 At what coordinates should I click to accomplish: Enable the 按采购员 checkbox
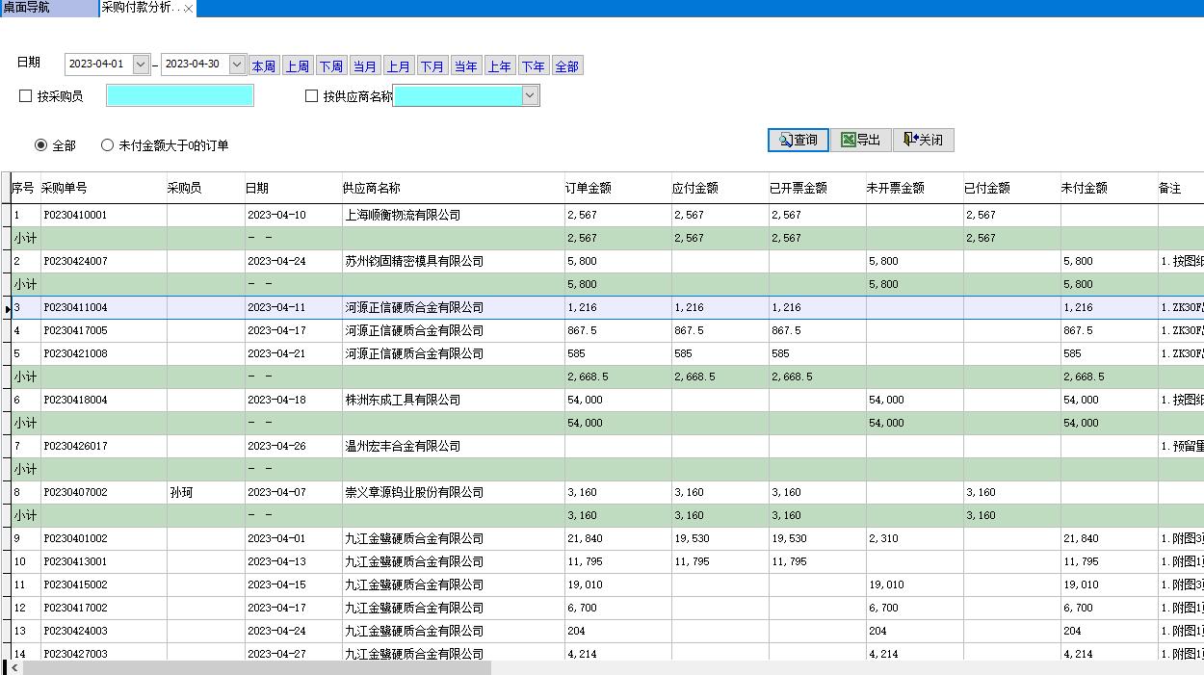[x=23, y=94]
